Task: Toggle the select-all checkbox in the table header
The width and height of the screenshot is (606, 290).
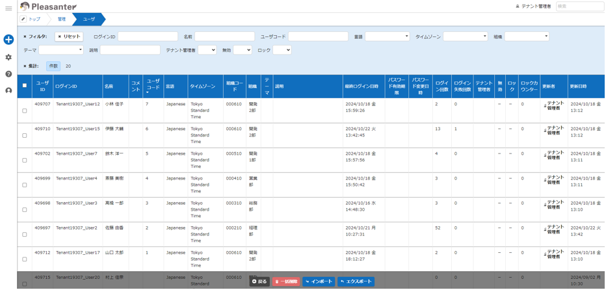Action: pos(25,86)
